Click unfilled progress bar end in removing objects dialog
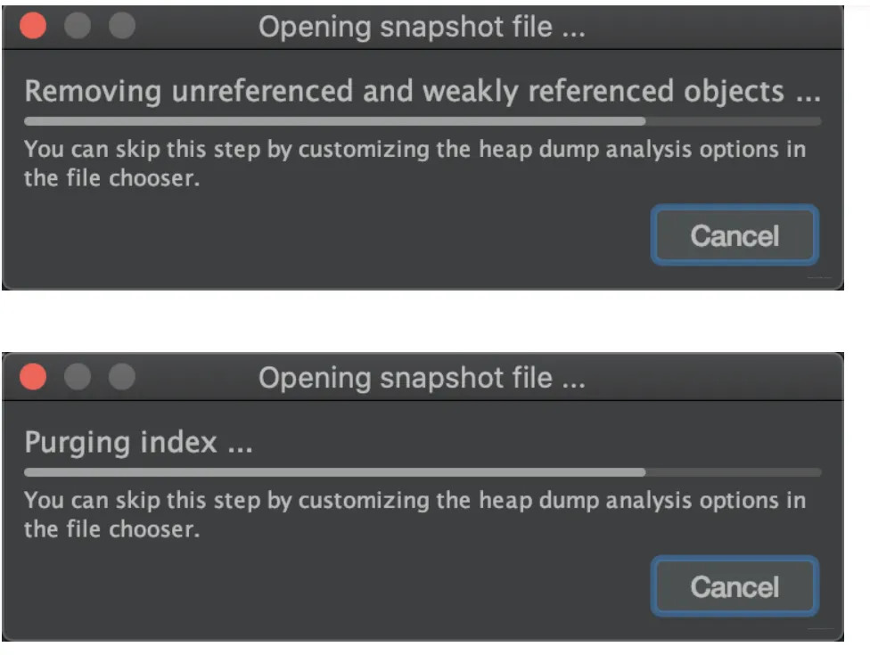This screenshot has width=870, height=655. tap(733, 121)
